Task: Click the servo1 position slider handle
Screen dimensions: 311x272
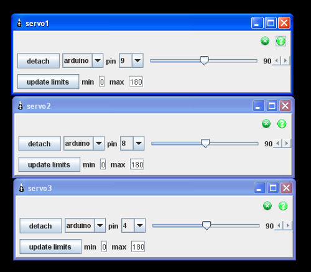Action: (204, 60)
